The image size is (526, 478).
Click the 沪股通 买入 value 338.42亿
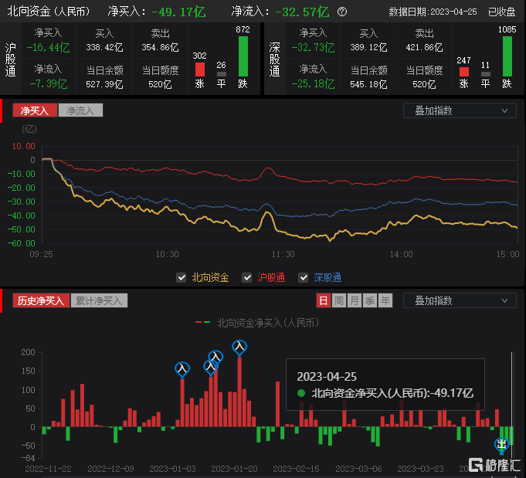point(104,48)
